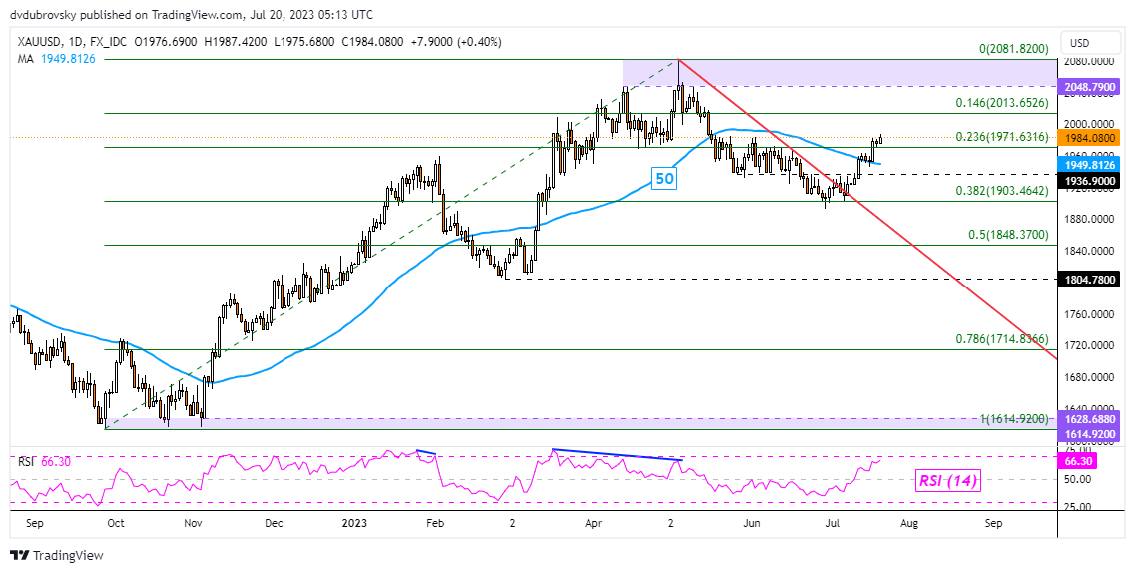Click the purple 2048.7900 price tag
Image resolution: width=1135 pixels, height=573 pixels.
(1090, 87)
